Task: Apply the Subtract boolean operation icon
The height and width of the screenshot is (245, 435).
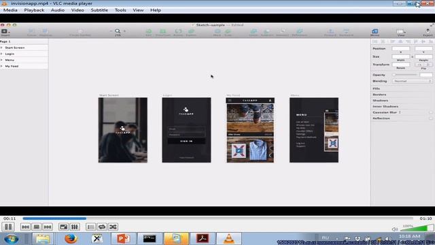Action: [x=267, y=31]
